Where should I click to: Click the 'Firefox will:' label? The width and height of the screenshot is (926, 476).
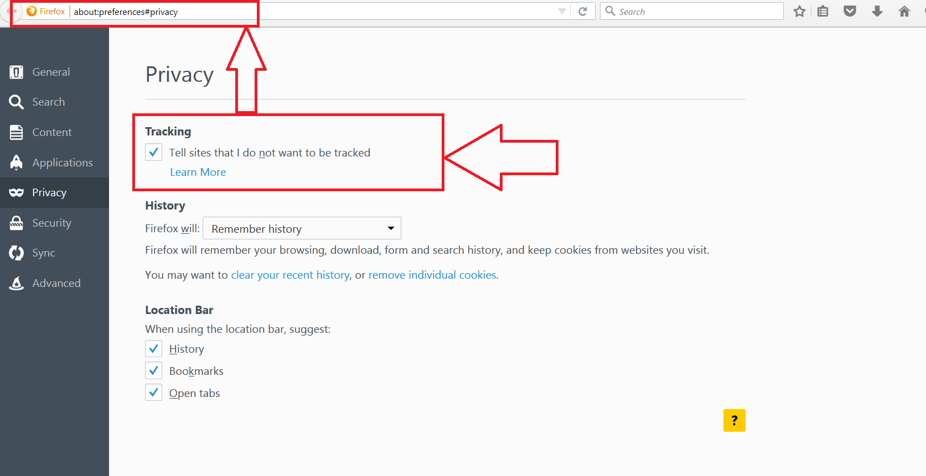click(x=172, y=228)
